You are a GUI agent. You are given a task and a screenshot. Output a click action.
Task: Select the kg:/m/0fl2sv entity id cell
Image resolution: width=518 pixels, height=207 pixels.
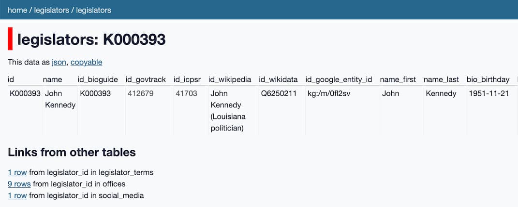pyautogui.click(x=329, y=93)
